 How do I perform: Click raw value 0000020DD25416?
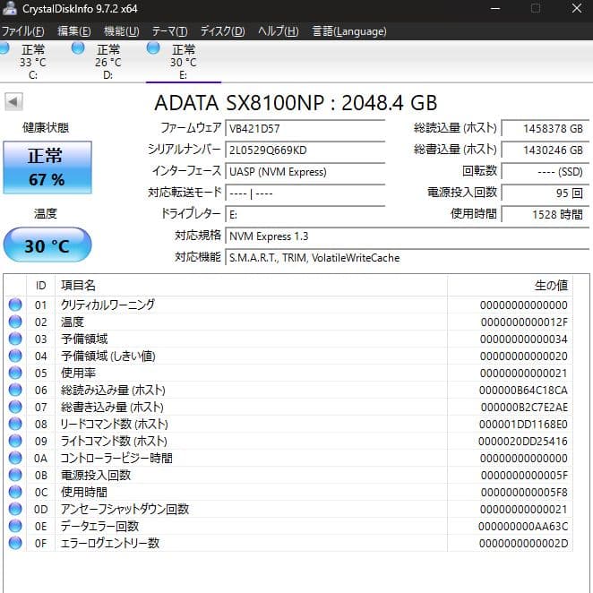pyautogui.click(x=522, y=442)
